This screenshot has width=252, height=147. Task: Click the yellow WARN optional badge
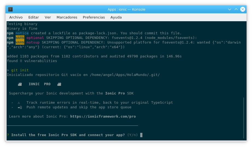point(20,38)
